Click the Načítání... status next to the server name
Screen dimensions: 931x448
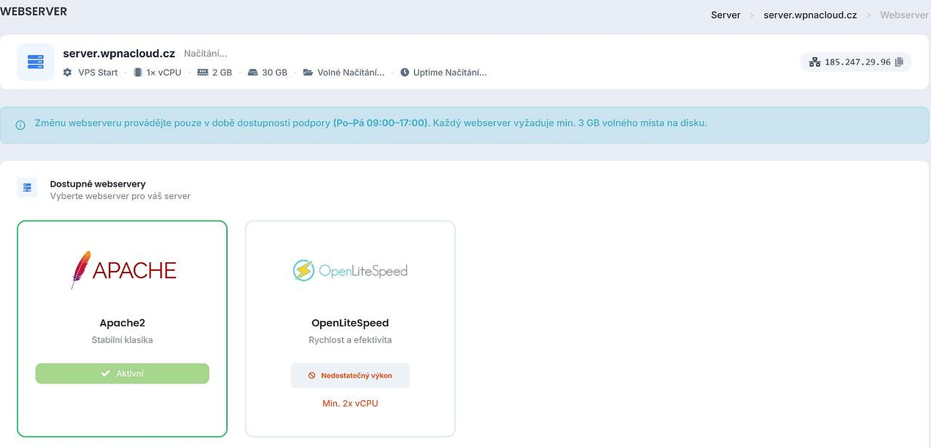coord(206,54)
